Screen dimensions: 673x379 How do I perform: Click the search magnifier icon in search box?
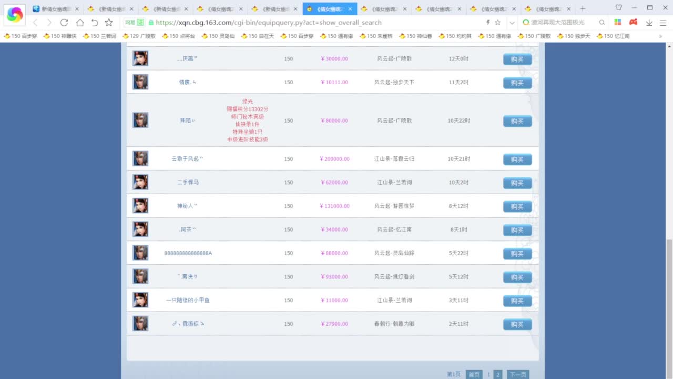[x=602, y=23]
